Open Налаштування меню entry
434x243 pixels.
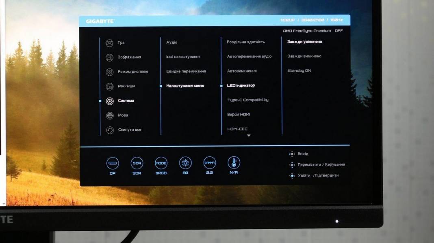185,86
